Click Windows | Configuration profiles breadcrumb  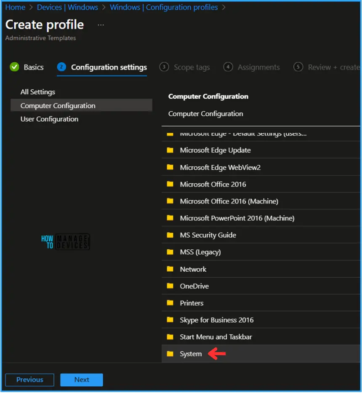[x=164, y=7]
